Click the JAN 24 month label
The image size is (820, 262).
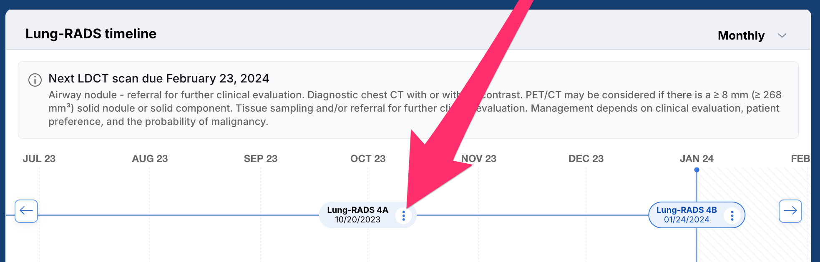point(697,159)
